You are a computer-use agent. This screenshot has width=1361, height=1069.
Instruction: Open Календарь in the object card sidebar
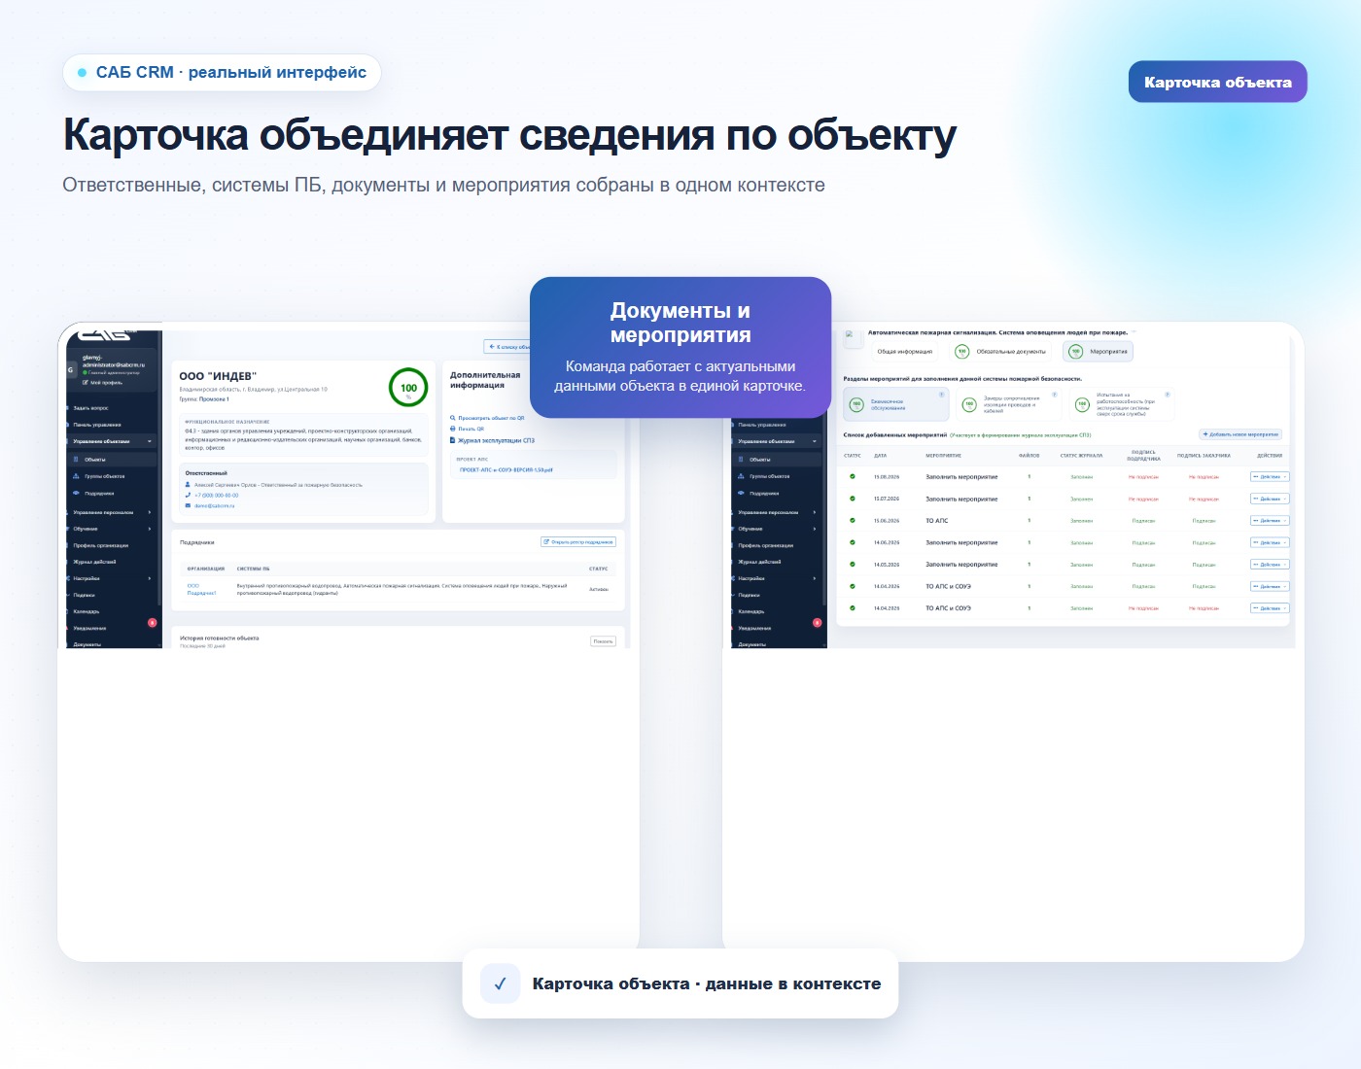87,611
